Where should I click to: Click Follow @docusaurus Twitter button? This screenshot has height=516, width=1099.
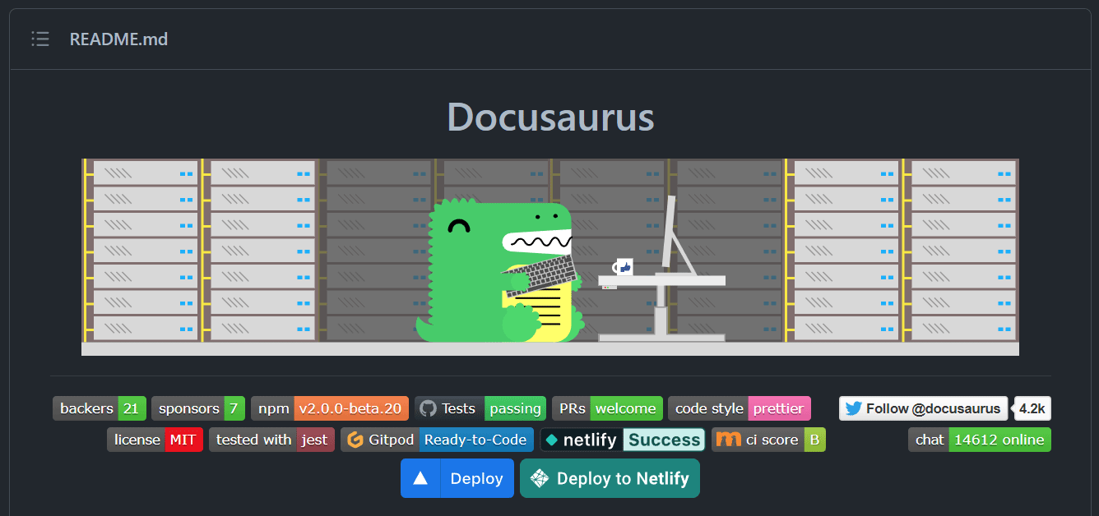tap(923, 408)
